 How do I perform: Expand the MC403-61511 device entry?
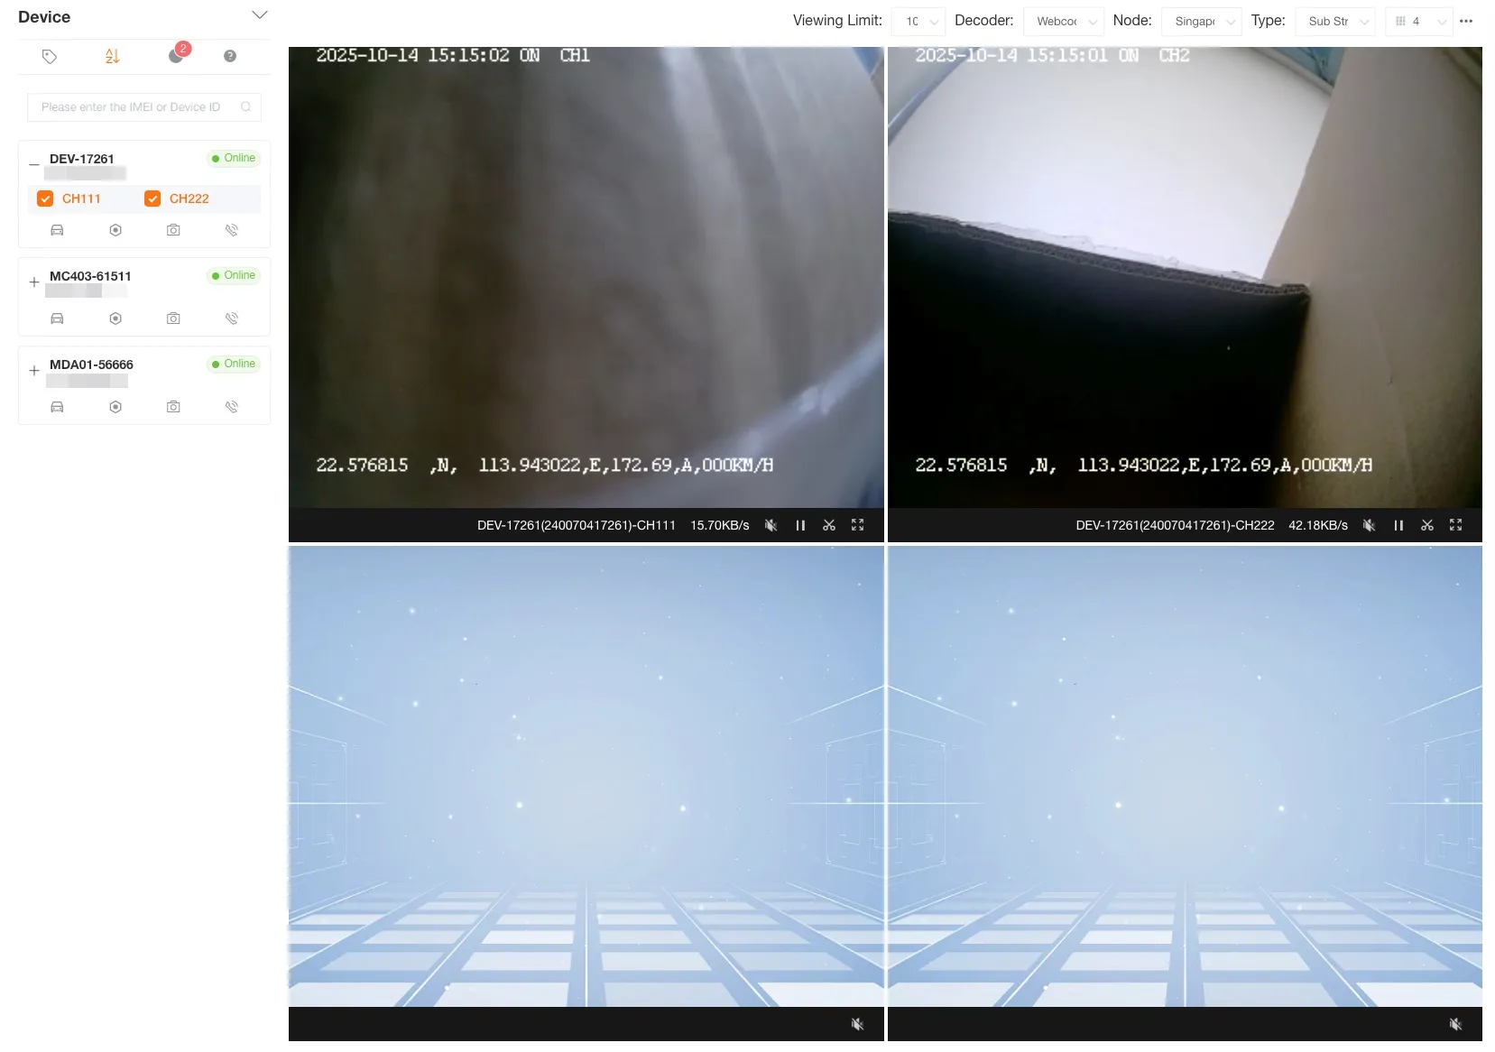pyautogui.click(x=34, y=281)
